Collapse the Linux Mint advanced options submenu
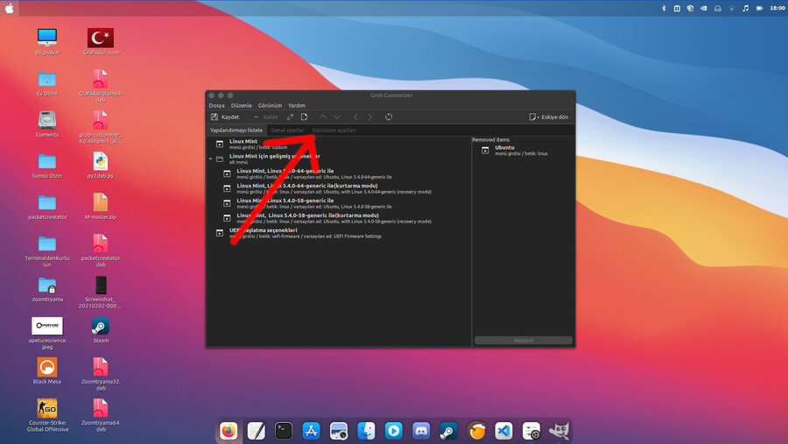 [x=211, y=159]
